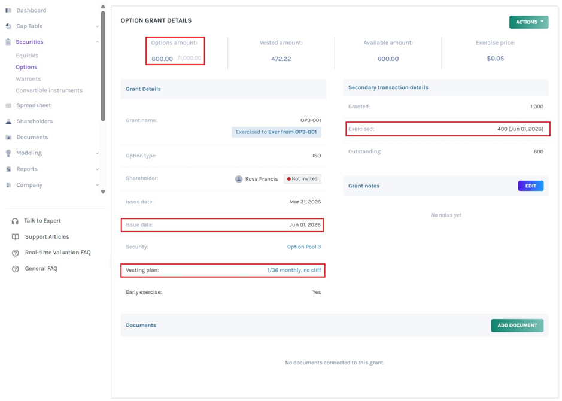
Task: Click the EDIT button for Grant notes
Action: tap(530, 186)
